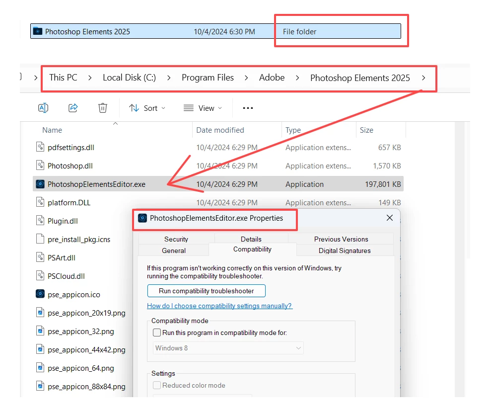Click pse_appicon_64.png file icon
This screenshot has height=417, width=490.
pyautogui.click(x=40, y=368)
